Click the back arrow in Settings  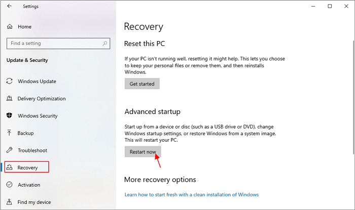pos(10,7)
